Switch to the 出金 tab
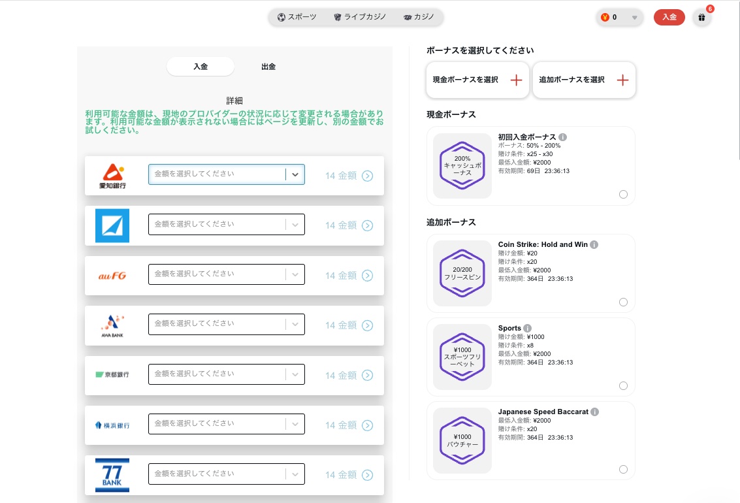This screenshot has width=740, height=503. point(268,67)
